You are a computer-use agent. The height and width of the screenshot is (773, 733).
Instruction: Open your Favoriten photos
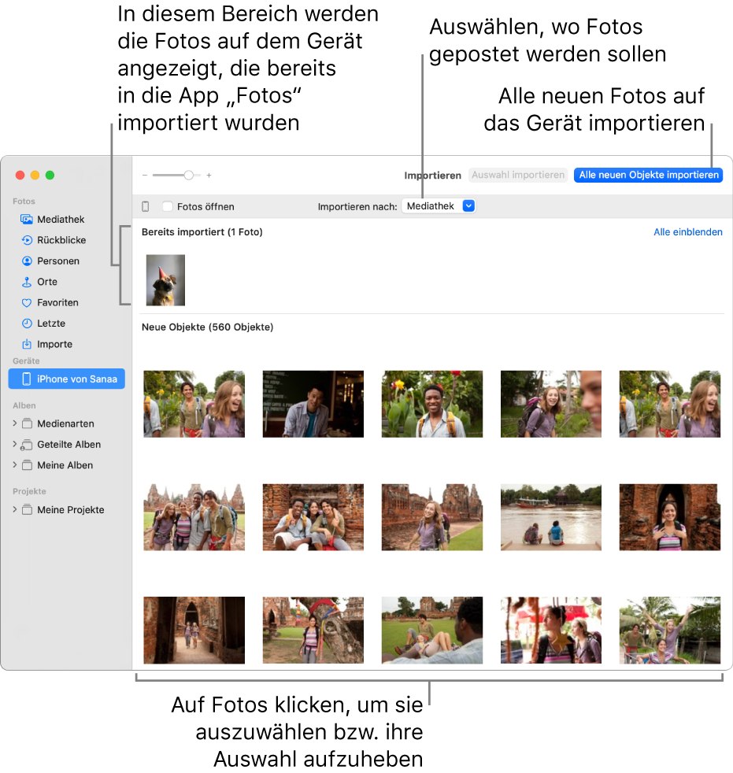(53, 302)
